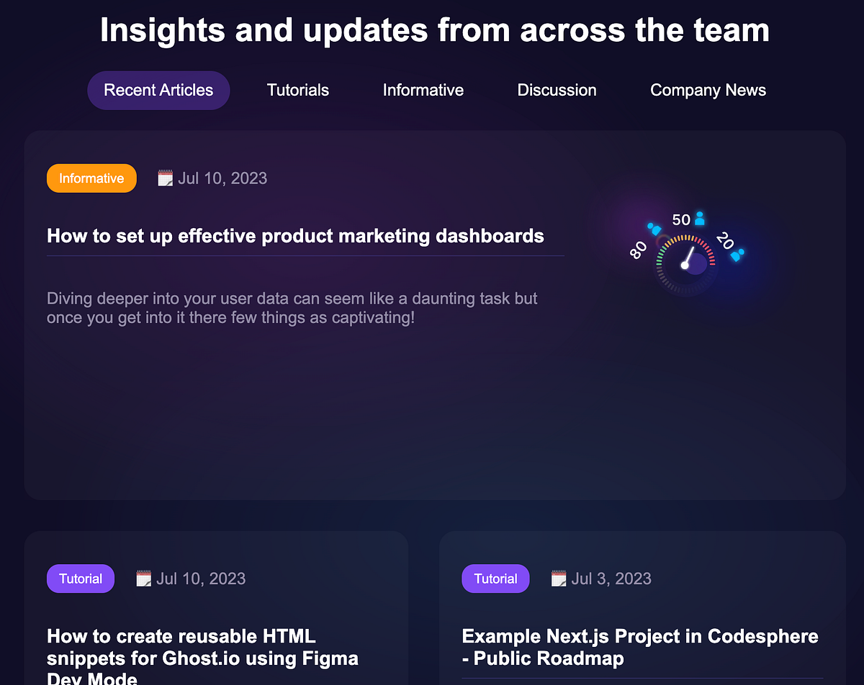
Task: Click the calendar icon on the Ghost.io article
Action: [143, 578]
